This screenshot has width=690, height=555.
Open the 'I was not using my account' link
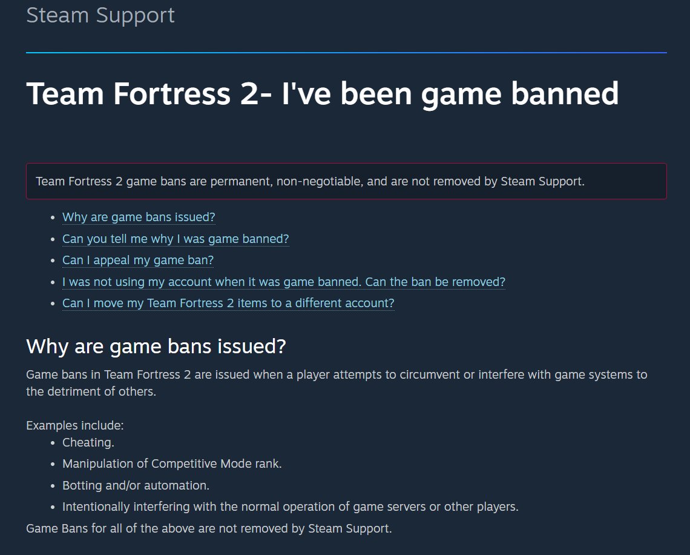pyautogui.click(x=283, y=282)
